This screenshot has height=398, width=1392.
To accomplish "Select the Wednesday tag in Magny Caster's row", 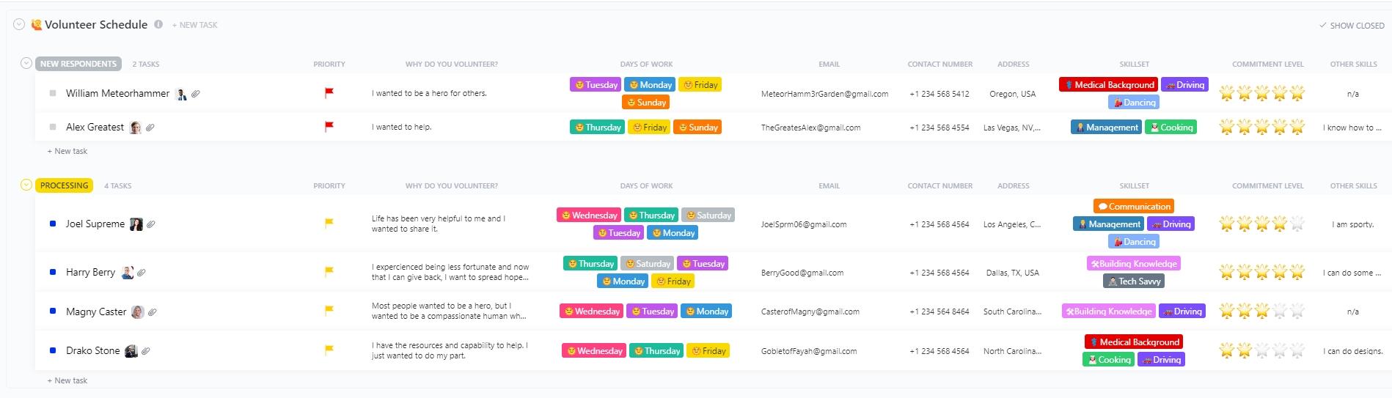I will click(x=591, y=312).
